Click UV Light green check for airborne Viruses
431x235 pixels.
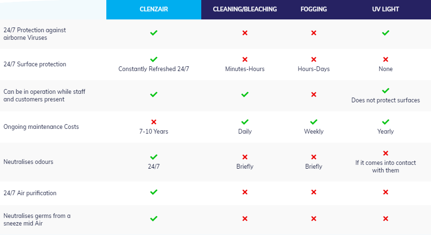[385, 33]
